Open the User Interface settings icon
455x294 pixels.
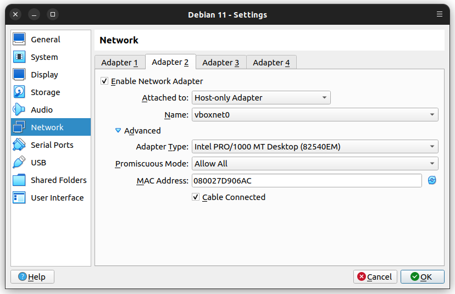[19, 198]
